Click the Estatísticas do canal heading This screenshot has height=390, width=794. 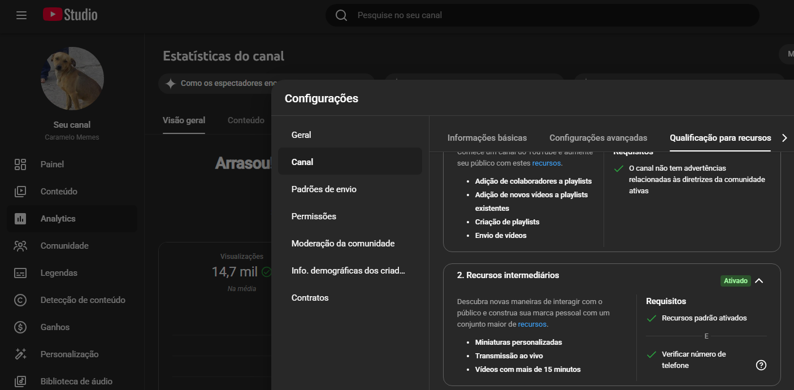coord(224,56)
